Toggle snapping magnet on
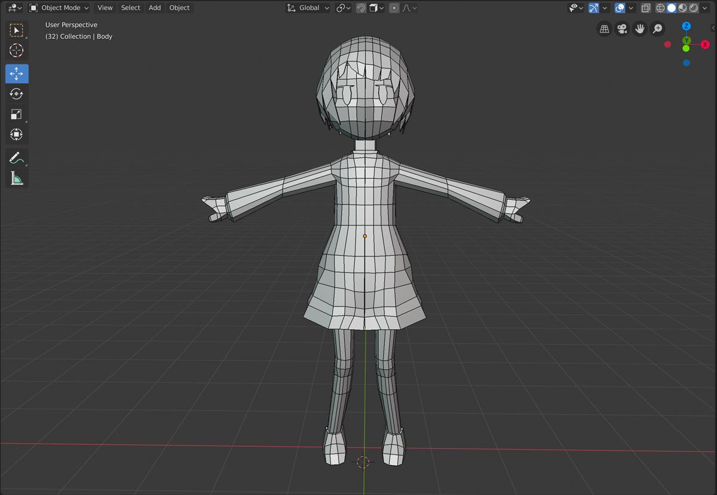 click(x=361, y=8)
